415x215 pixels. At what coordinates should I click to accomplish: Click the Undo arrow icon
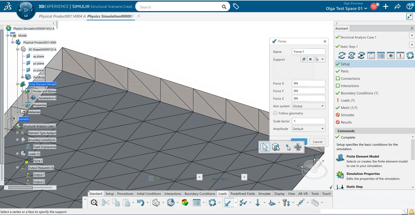coord(140,203)
